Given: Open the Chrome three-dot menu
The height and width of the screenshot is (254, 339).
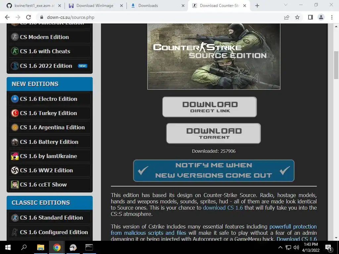Looking at the screenshot, I should [332, 17].
